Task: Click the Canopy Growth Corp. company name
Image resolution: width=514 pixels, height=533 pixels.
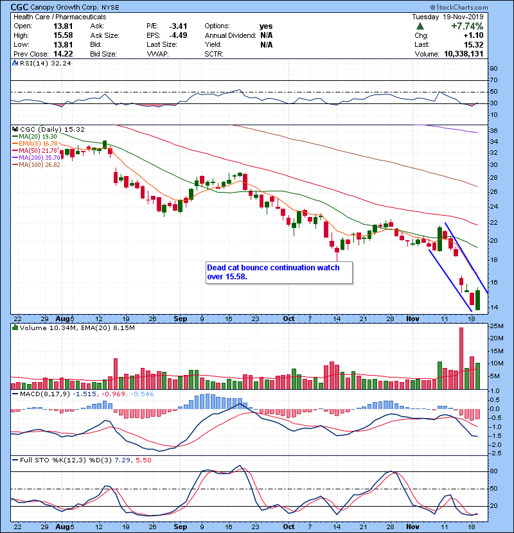Action: [x=65, y=7]
